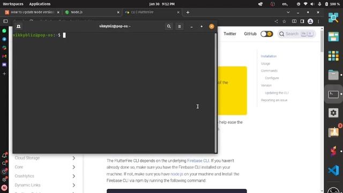Open Slack in the browser sidebar
Viewport: 343px width, 193px height.
[x=4, y=48]
